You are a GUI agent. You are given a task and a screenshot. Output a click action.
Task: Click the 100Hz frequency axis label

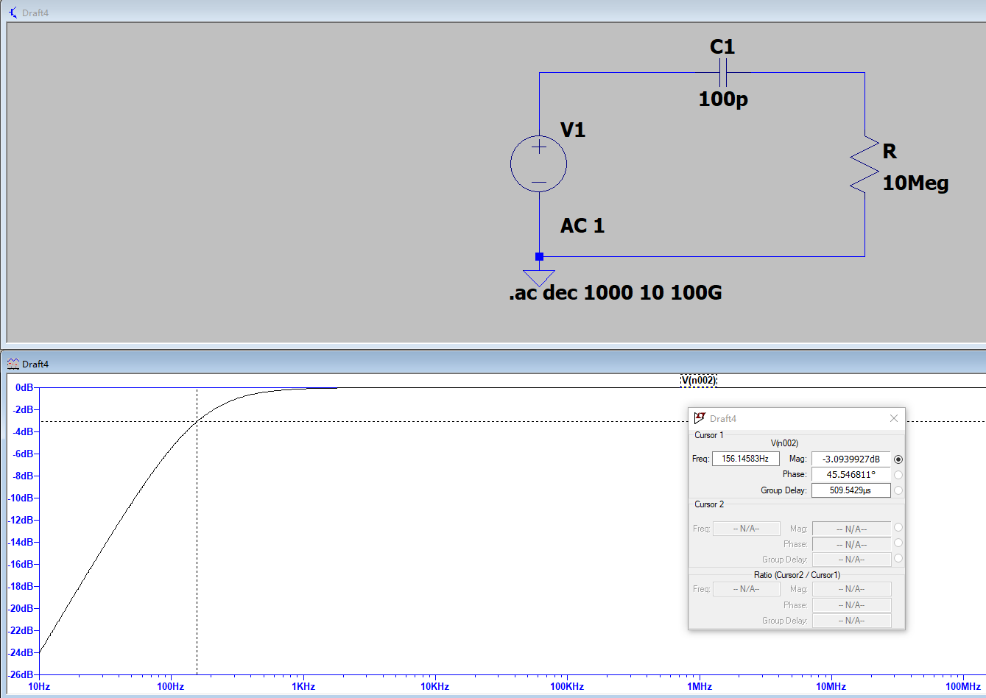point(170,686)
